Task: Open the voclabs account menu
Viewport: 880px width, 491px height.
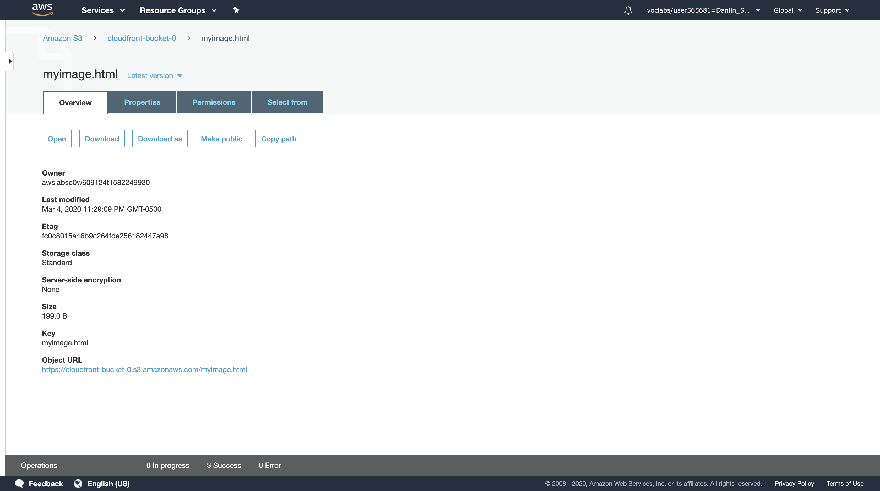Action: click(x=703, y=10)
